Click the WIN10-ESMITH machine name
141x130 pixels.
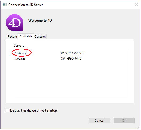(x=72, y=53)
